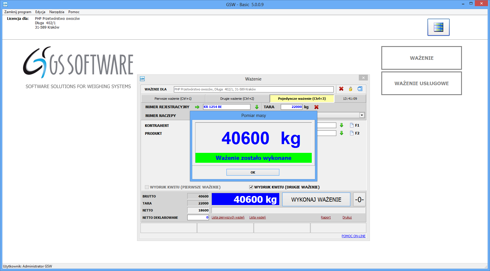Image resolution: width=490 pixels, height=271 pixels.
Task: Click green down arrow in Kontrahent row
Action: coord(342,125)
